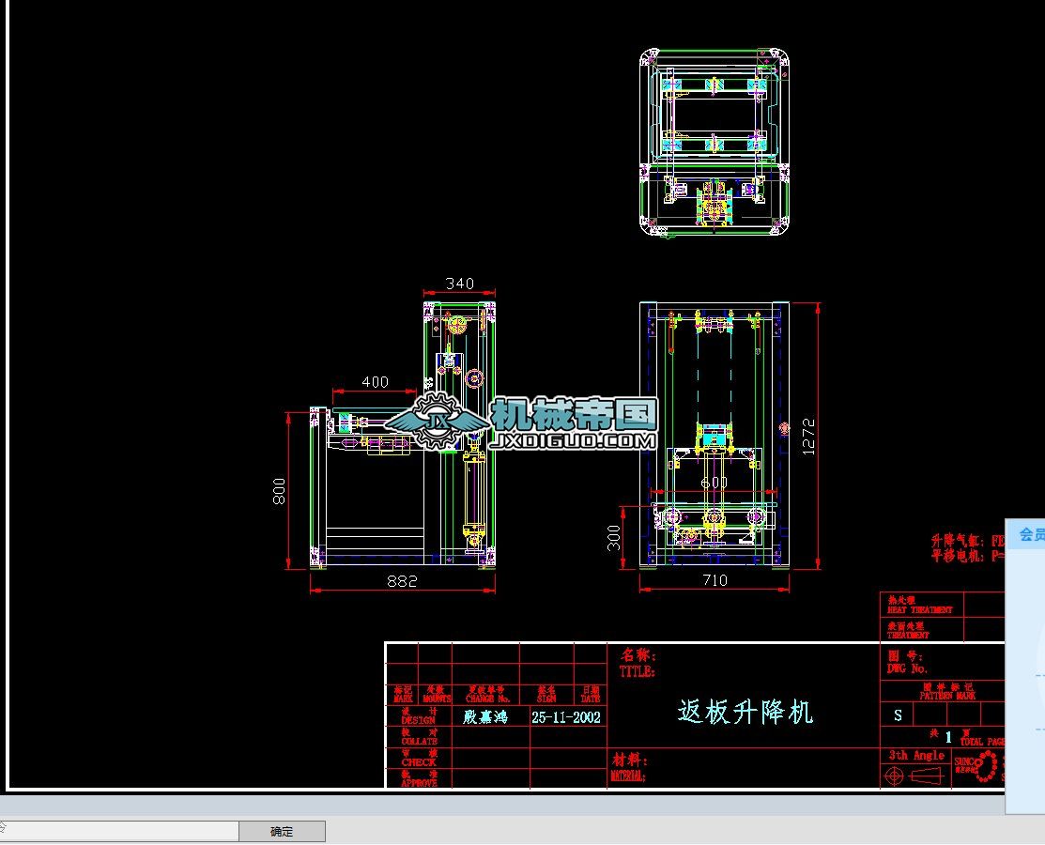Click the 图号 DWG No. label
Image resolution: width=1045 pixels, height=845 pixels.
907,662
